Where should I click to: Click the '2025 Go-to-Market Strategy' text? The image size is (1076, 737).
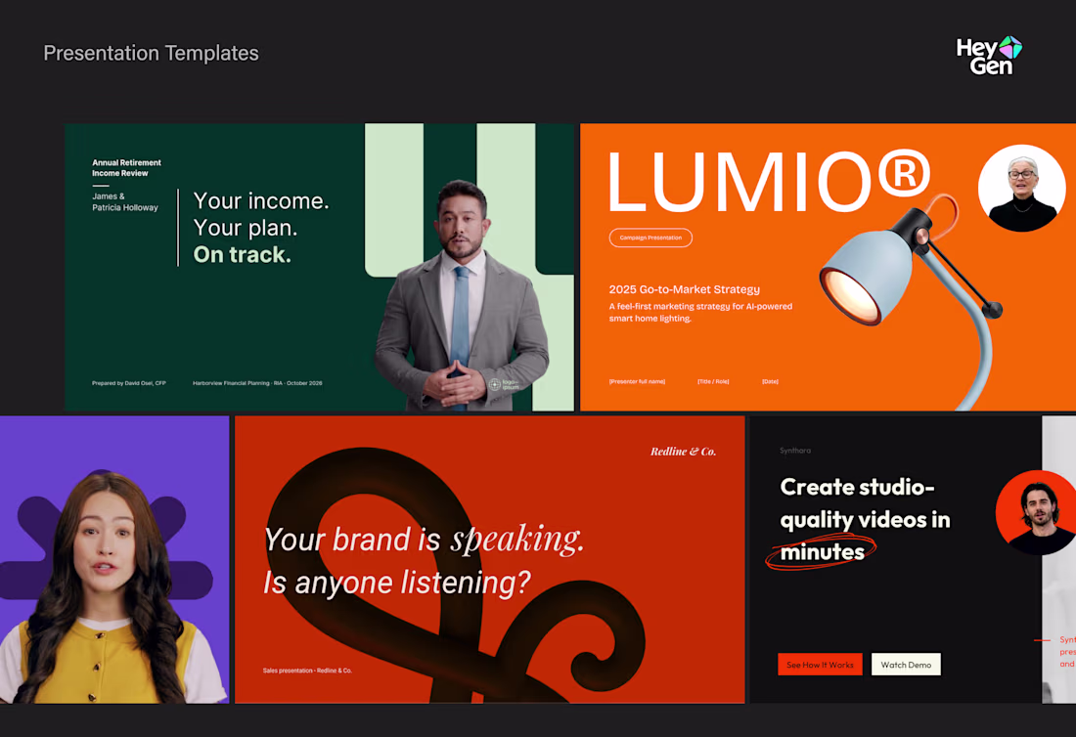click(x=684, y=289)
